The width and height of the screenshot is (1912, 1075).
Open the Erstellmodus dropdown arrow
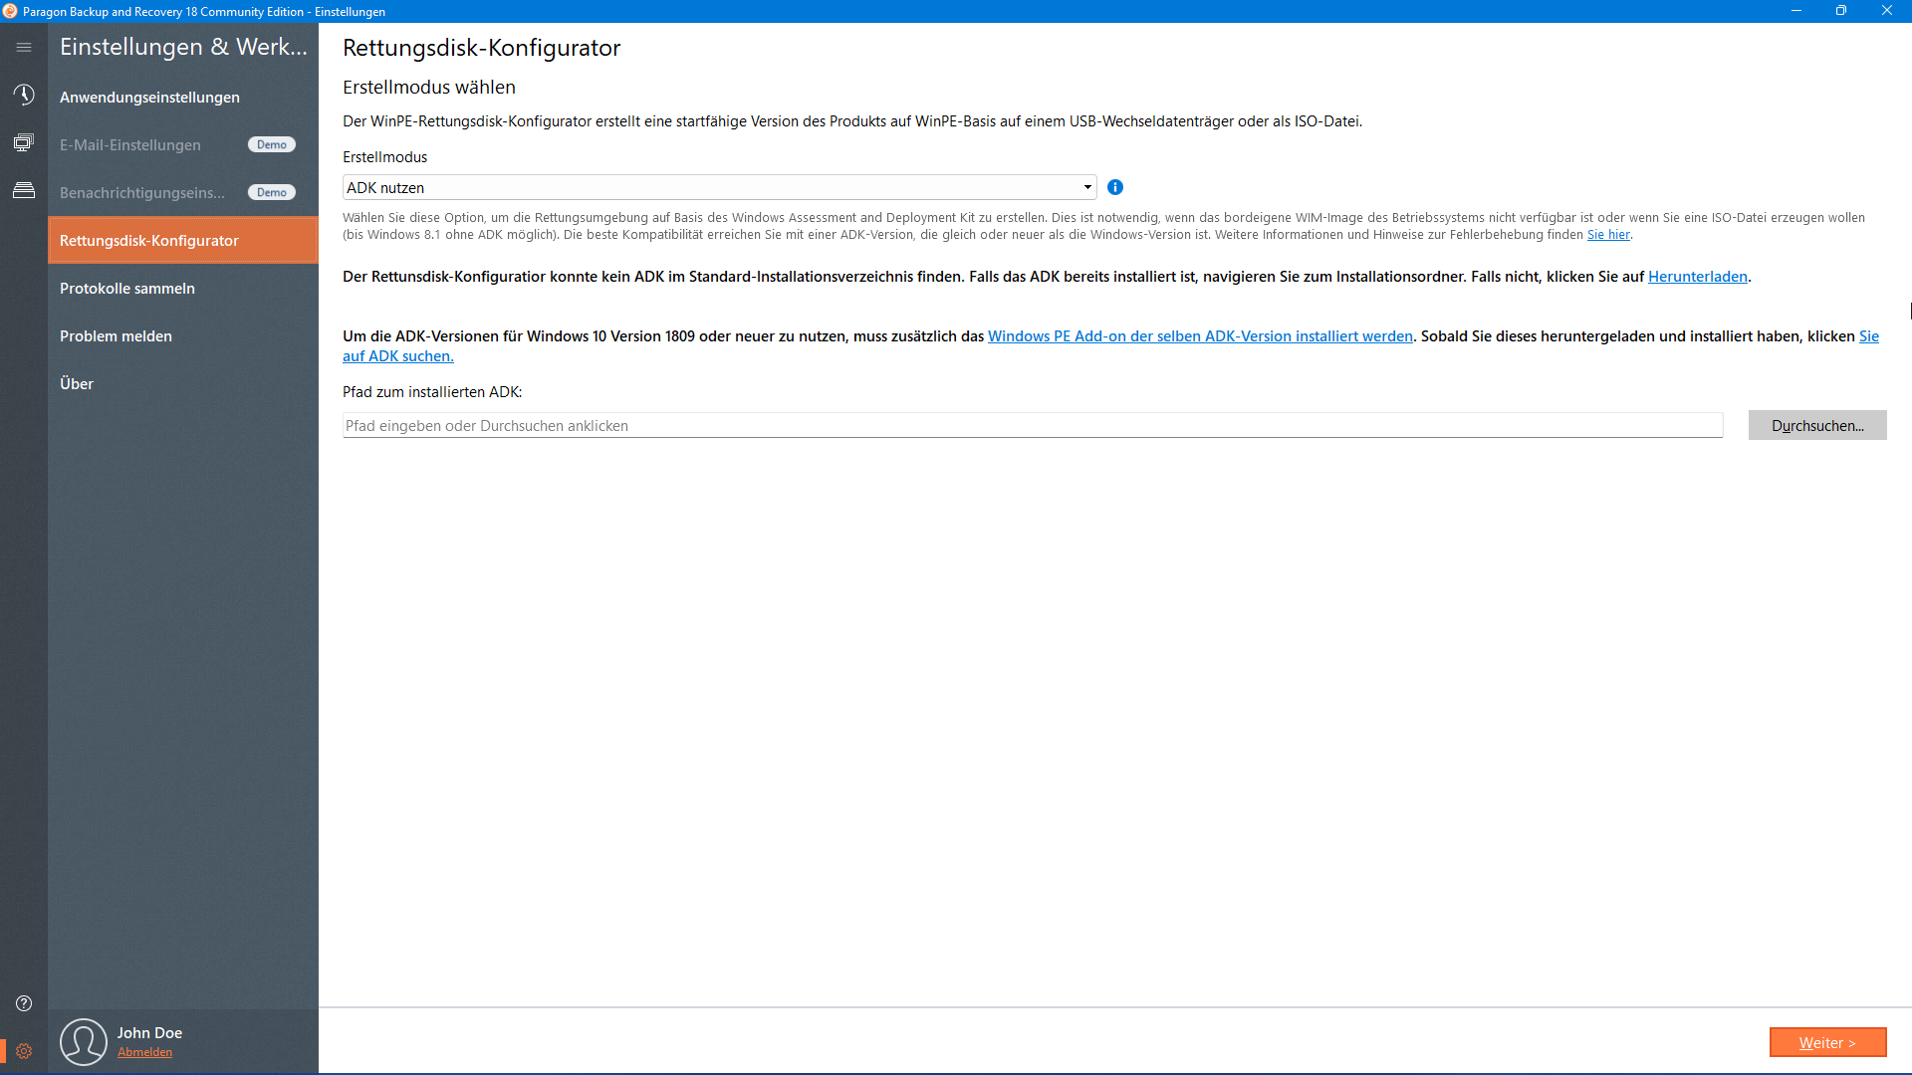point(1087,187)
